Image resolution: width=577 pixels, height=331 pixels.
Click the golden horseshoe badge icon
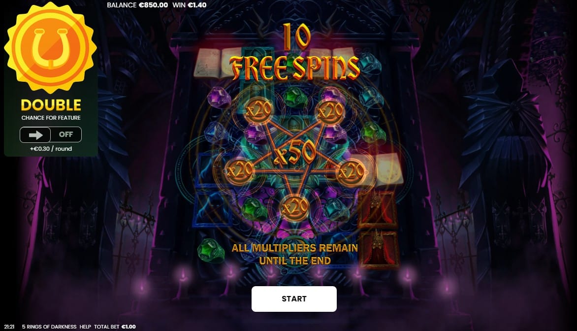tap(50, 48)
